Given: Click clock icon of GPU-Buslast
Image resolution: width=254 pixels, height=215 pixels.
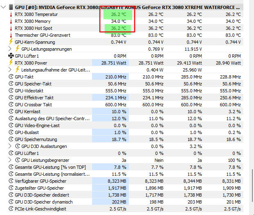Looking at the screenshot, I should 11,132.
